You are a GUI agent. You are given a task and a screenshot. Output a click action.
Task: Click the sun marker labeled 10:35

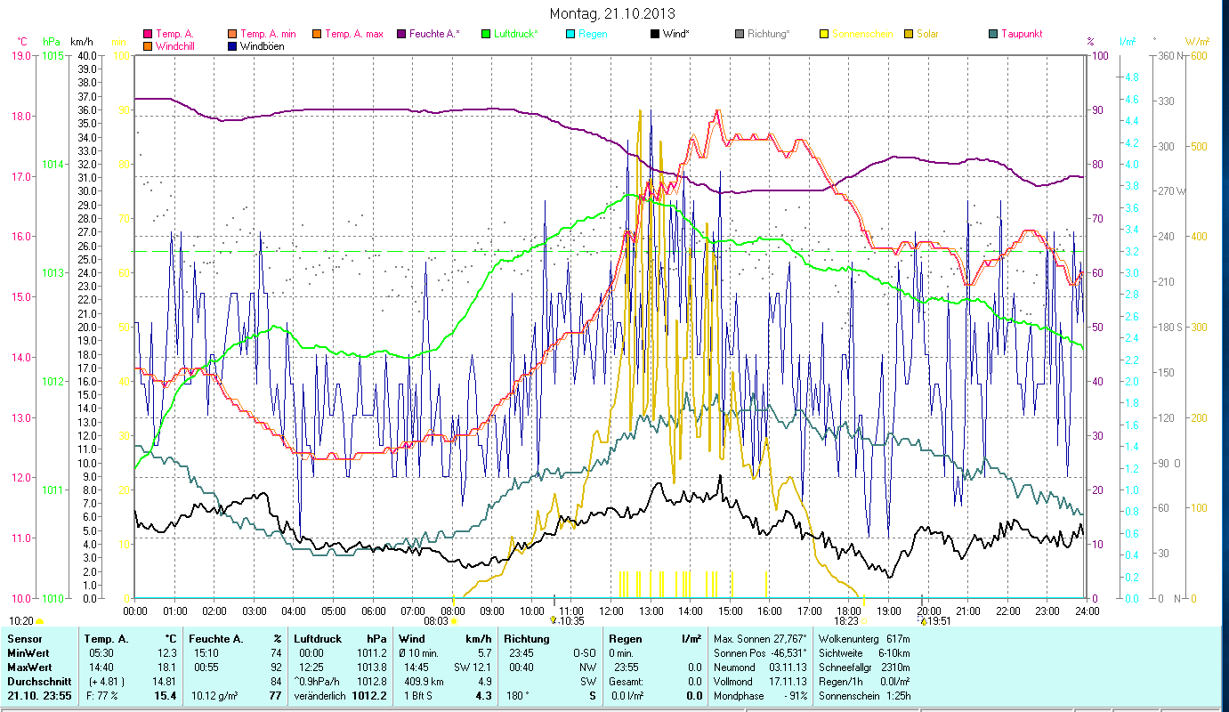(x=554, y=619)
